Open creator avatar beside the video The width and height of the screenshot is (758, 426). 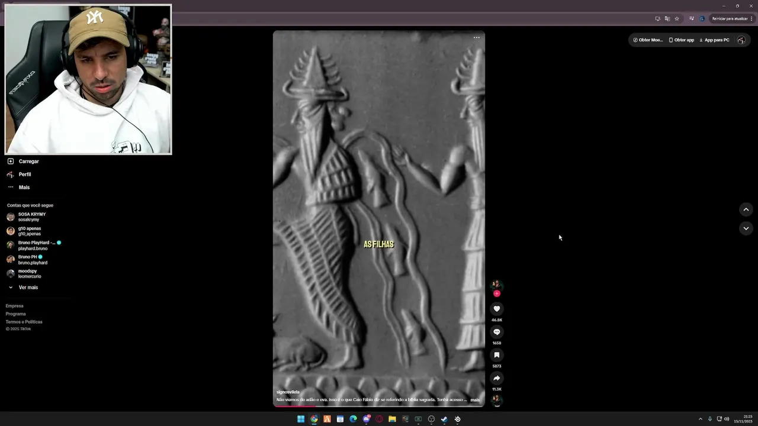(496, 285)
